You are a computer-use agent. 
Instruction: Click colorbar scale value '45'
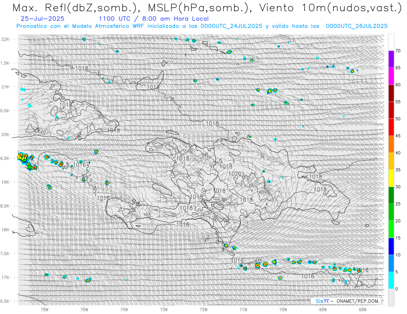click(x=398, y=136)
